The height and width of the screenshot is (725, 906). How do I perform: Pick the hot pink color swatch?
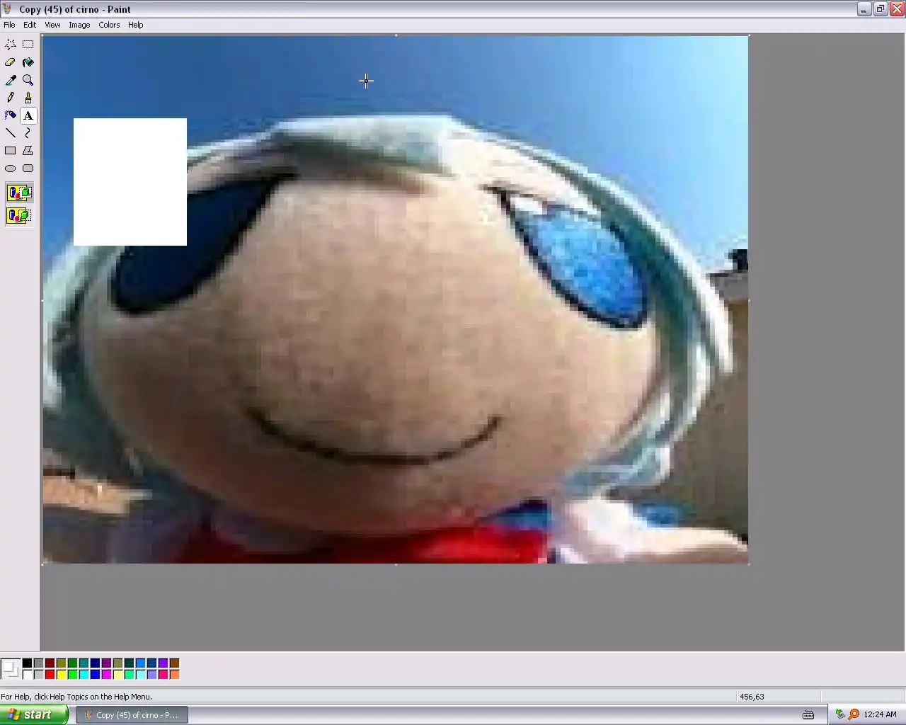163,675
